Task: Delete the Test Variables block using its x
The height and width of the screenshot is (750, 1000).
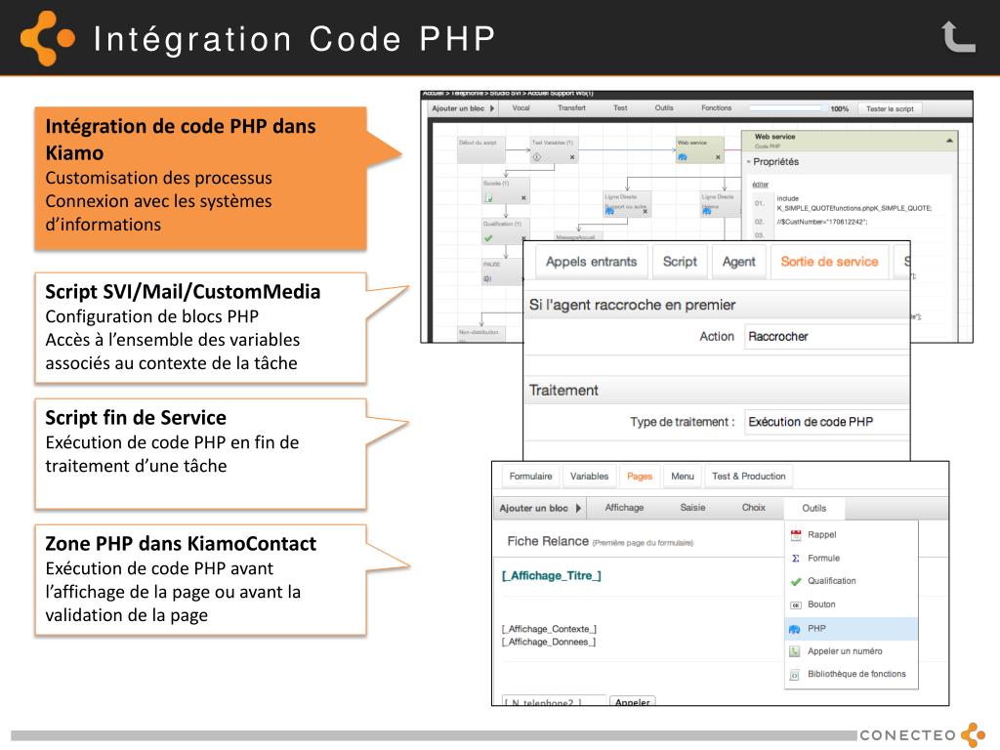Action: (572, 157)
